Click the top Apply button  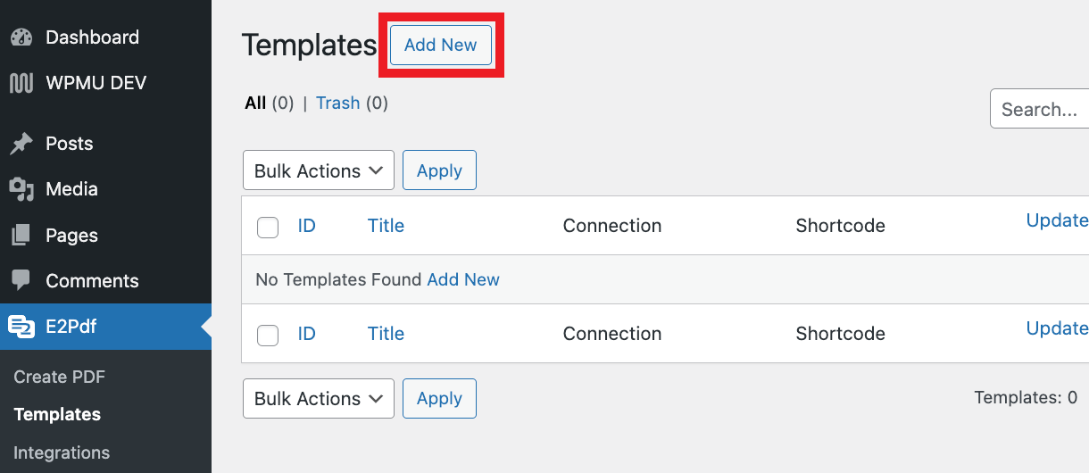click(439, 170)
